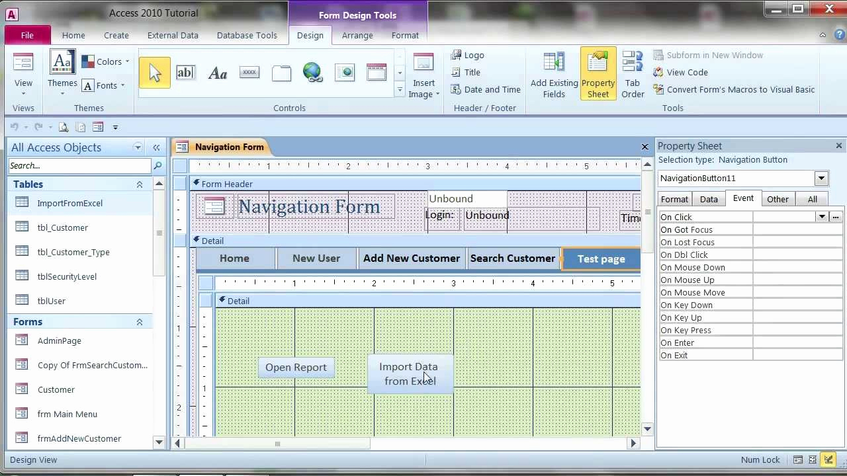Click the Open Report button
The height and width of the screenshot is (476, 847).
296,367
